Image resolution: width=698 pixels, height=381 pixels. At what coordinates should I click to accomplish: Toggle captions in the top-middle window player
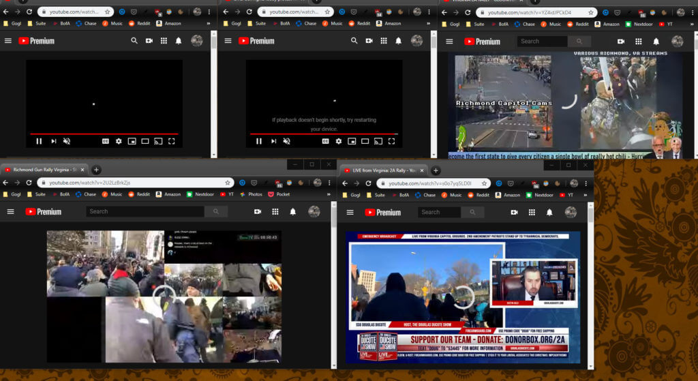[325, 141]
